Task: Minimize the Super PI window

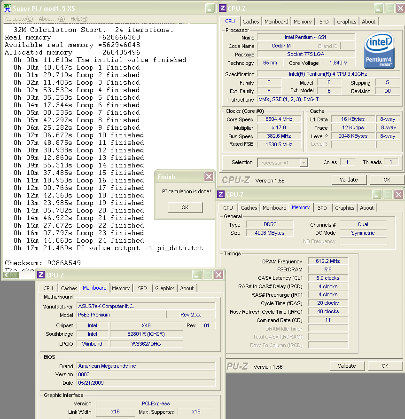Action: click(x=210, y=8)
